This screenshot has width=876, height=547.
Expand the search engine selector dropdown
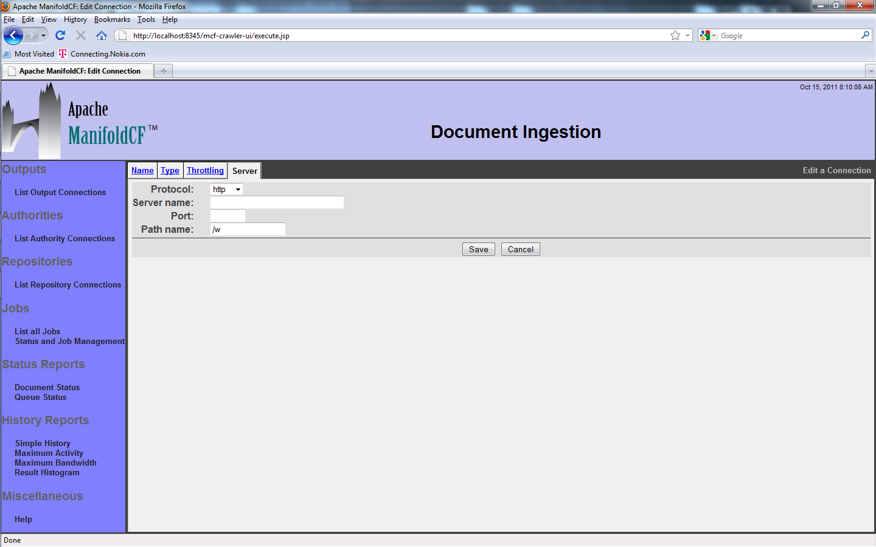[x=707, y=36]
